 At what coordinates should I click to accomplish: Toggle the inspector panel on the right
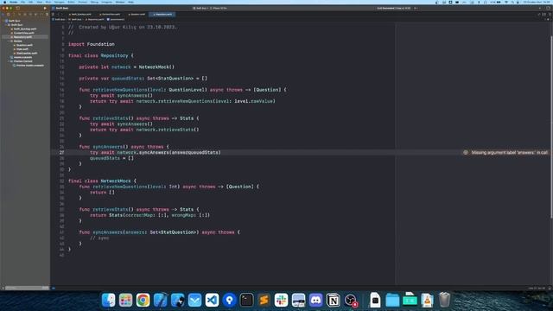click(x=549, y=8)
